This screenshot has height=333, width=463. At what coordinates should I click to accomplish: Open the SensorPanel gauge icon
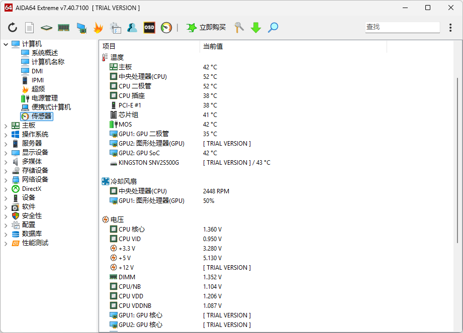click(x=166, y=28)
